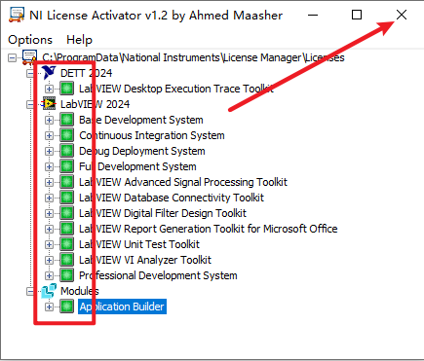
Task: Expand Base Development System node
Action: (x=49, y=120)
